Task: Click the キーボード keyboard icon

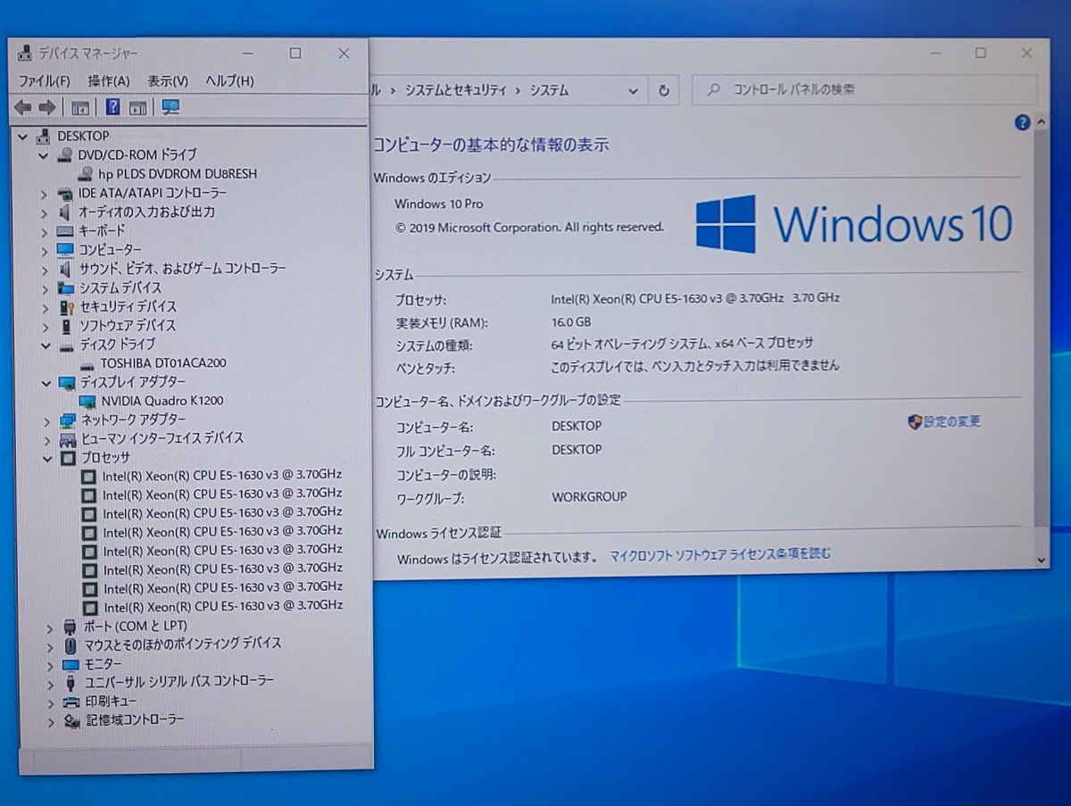Action: 65,230
